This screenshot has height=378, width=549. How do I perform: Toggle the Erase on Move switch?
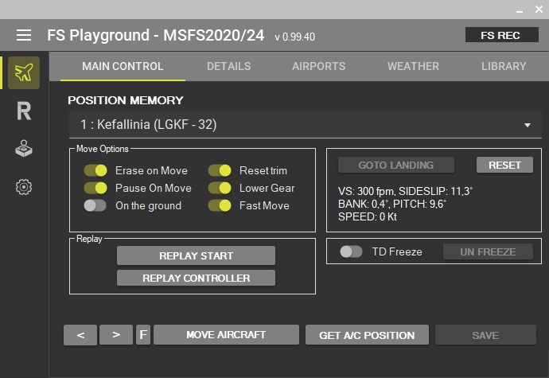tap(95, 170)
